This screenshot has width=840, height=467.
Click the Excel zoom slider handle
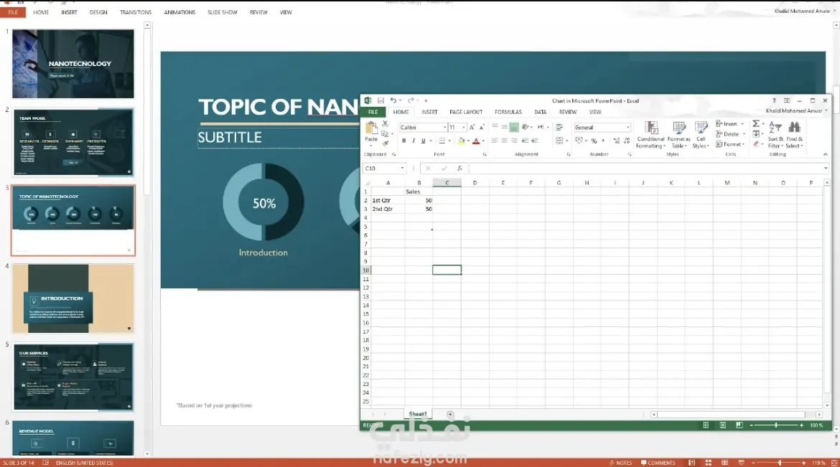click(x=775, y=425)
